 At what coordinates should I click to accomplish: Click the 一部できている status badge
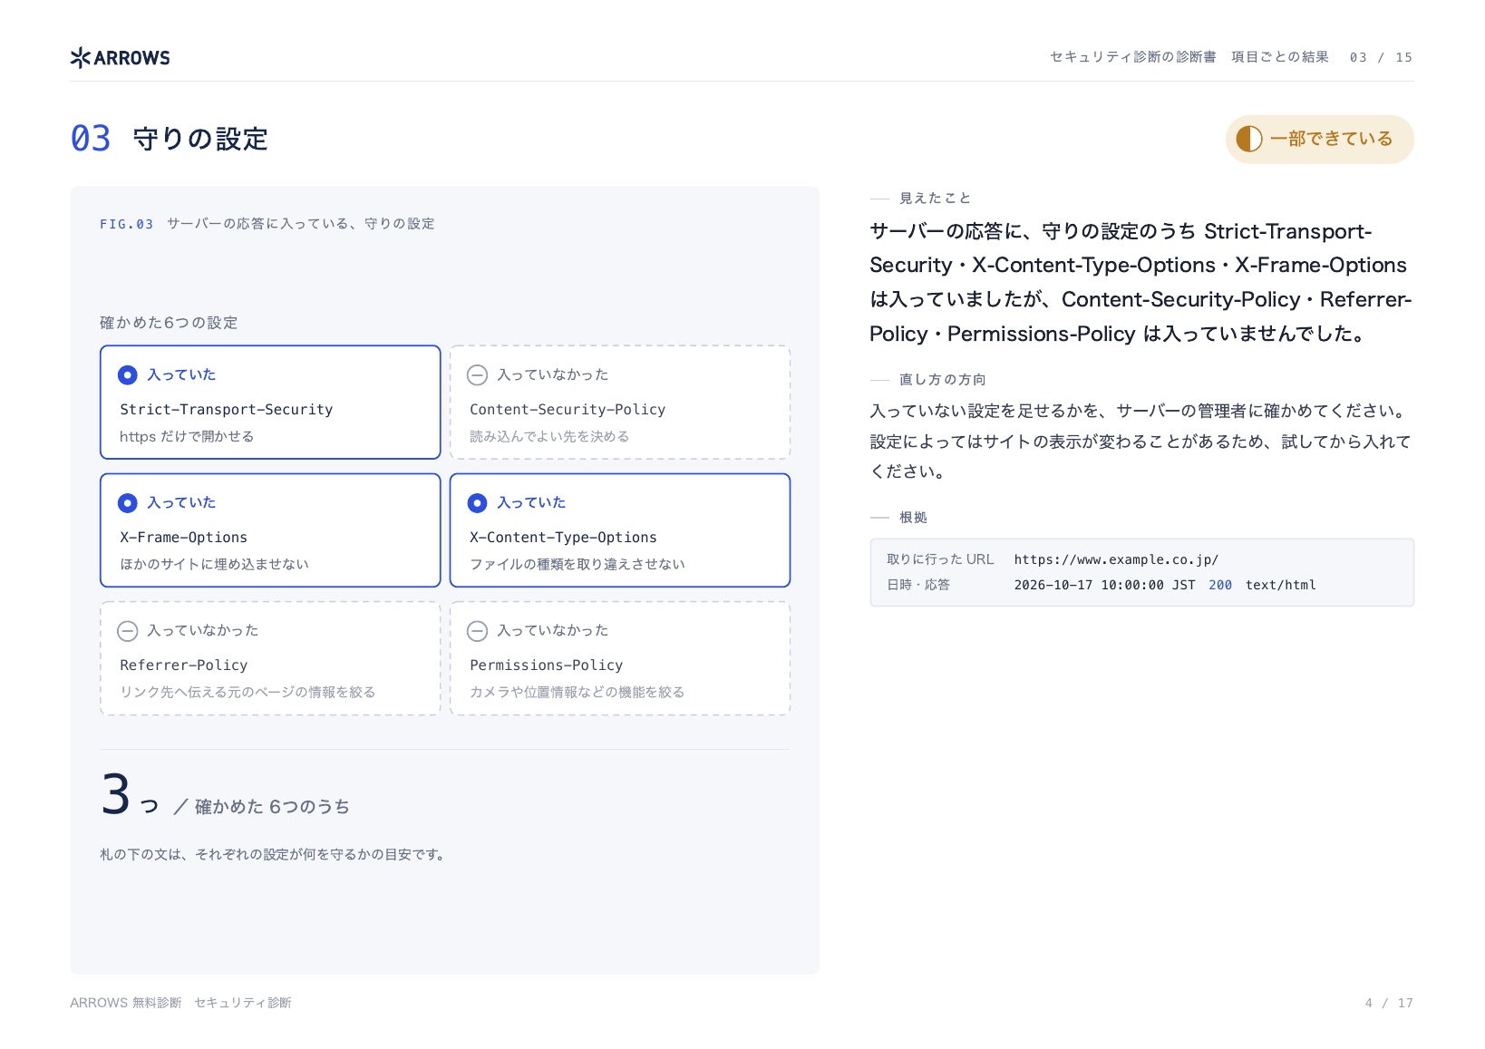(x=1319, y=139)
